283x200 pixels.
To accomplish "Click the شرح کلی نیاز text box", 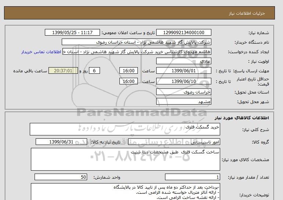I will coord(125,129).
